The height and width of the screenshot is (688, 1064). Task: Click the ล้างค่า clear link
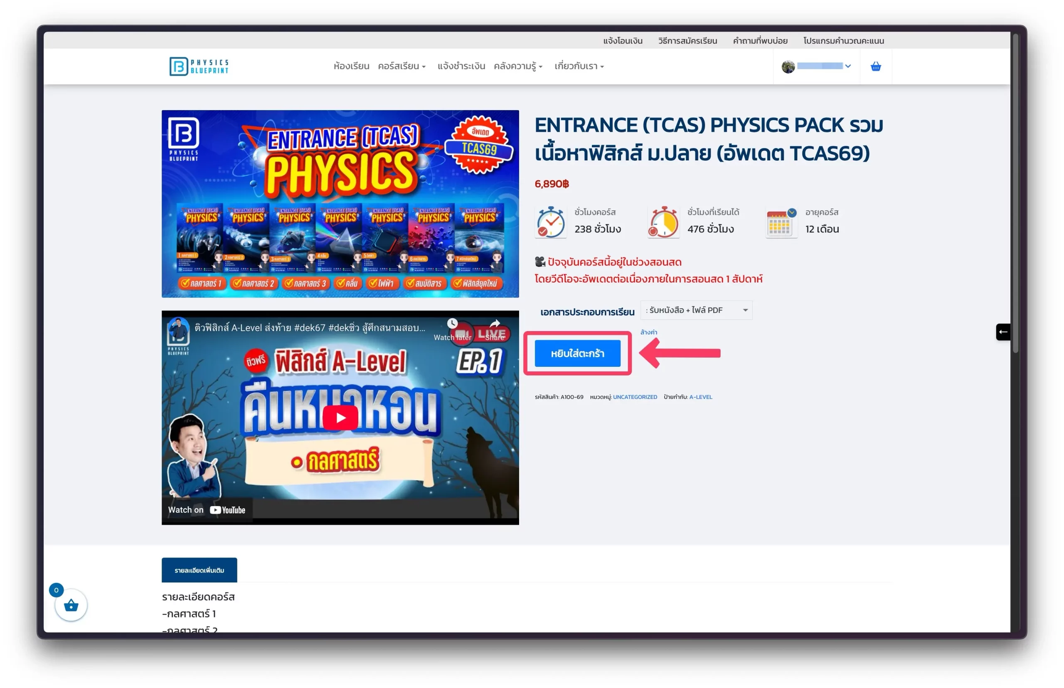648,332
